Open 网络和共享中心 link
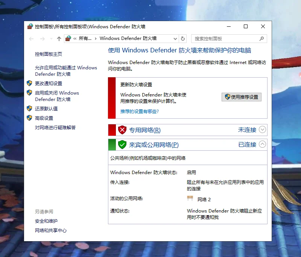This screenshot has width=301, height=257. coord(51,231)
